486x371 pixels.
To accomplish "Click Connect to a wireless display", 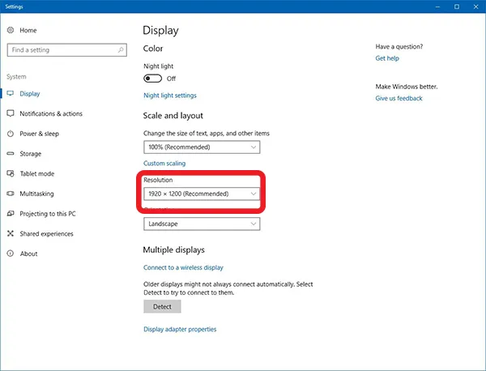I will [x=183, y=267].
